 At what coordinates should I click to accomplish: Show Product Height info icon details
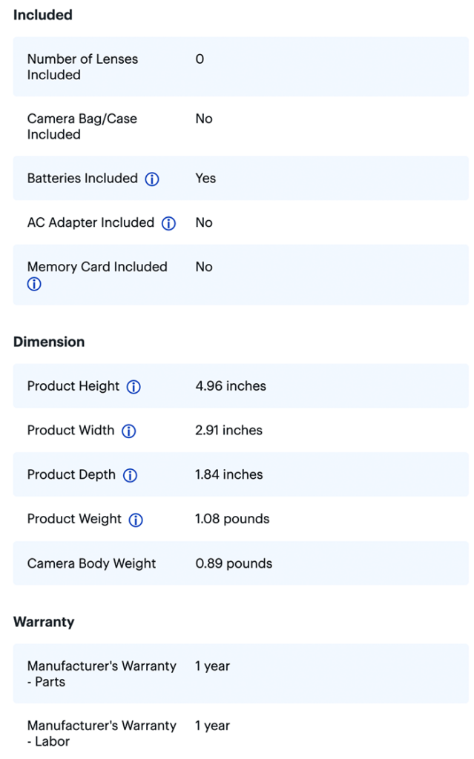pos(134,386)
